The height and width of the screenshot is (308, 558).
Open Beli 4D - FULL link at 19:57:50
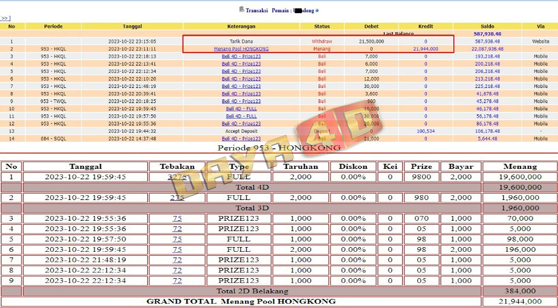pos(241,116)
